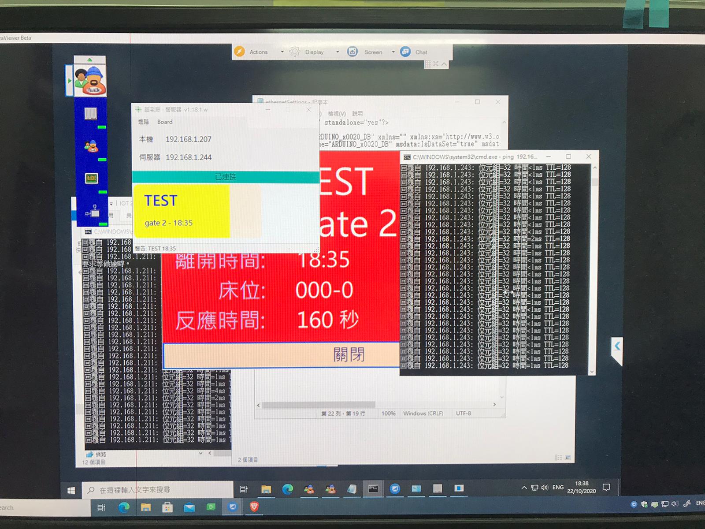The image size is (705, 529).
Task: Click the yellow TEST gate 2 alert card
Action: [x=182, y=211]
